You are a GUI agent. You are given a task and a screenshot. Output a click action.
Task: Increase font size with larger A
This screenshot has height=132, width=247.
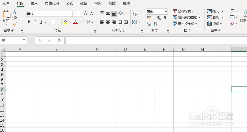pos(86,14)
